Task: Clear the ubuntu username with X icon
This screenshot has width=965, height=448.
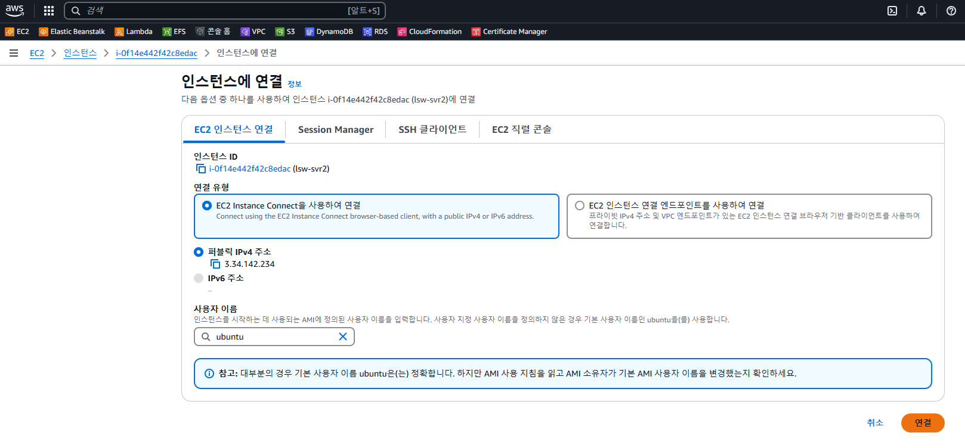Action: pos(343,337)
